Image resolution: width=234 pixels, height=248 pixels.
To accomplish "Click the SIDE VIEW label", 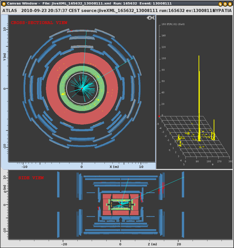I will pos(31,178).
